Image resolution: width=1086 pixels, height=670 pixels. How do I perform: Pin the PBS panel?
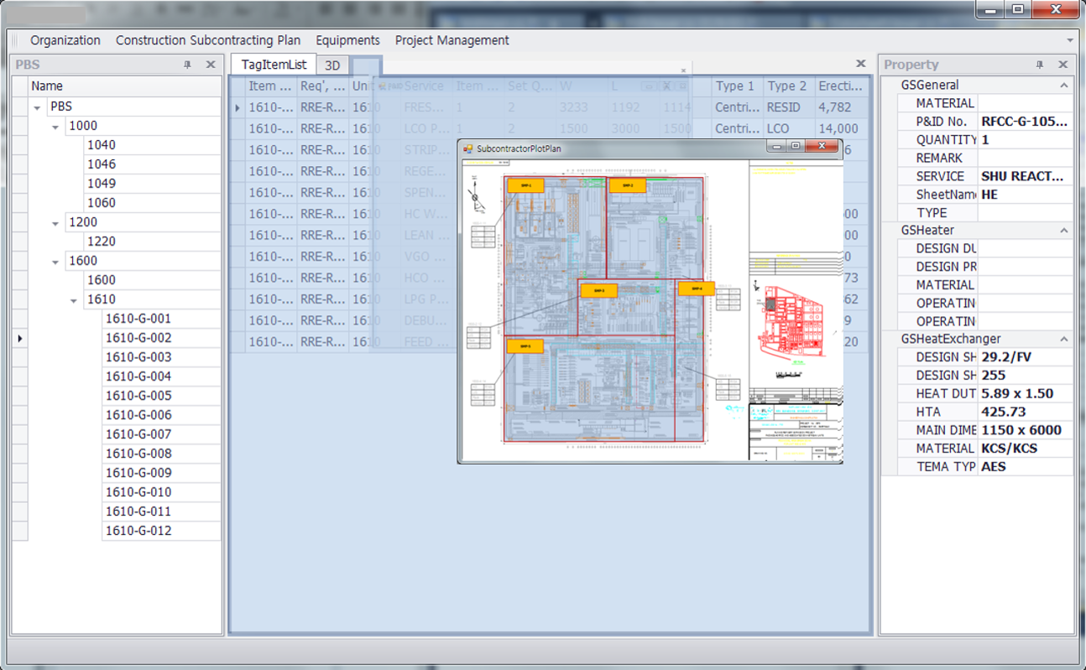[x=187, y=65]
